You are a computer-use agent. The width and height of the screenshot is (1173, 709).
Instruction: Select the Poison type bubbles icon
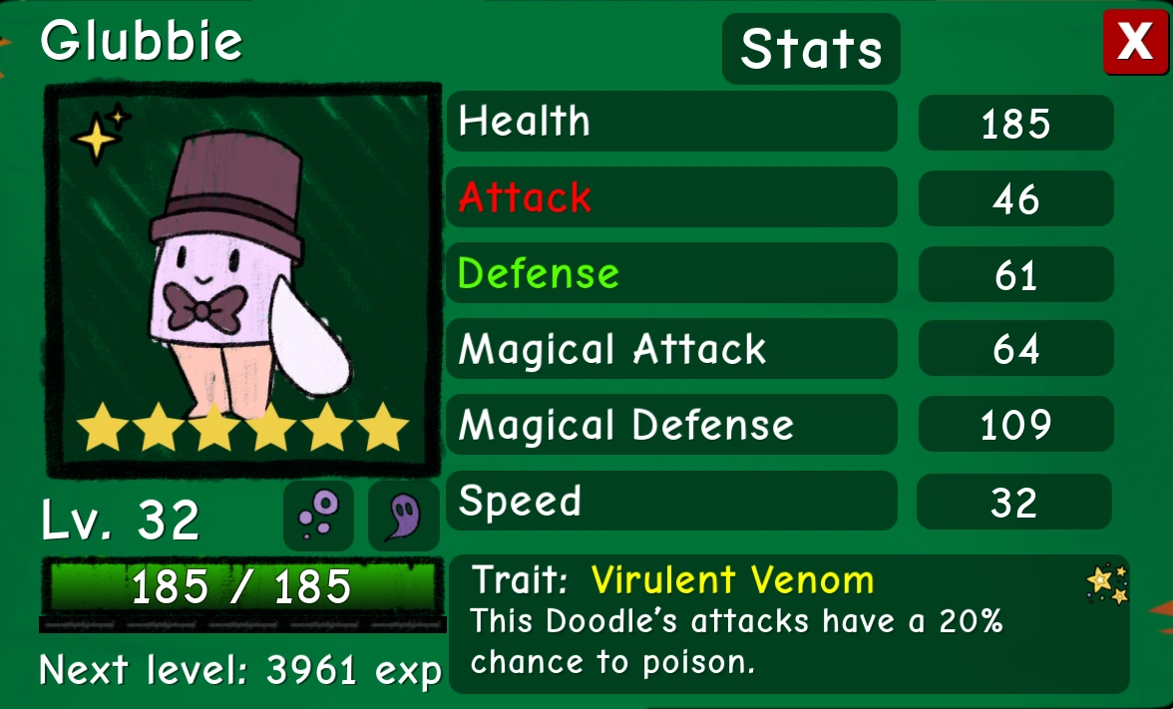tap(319, 516)
